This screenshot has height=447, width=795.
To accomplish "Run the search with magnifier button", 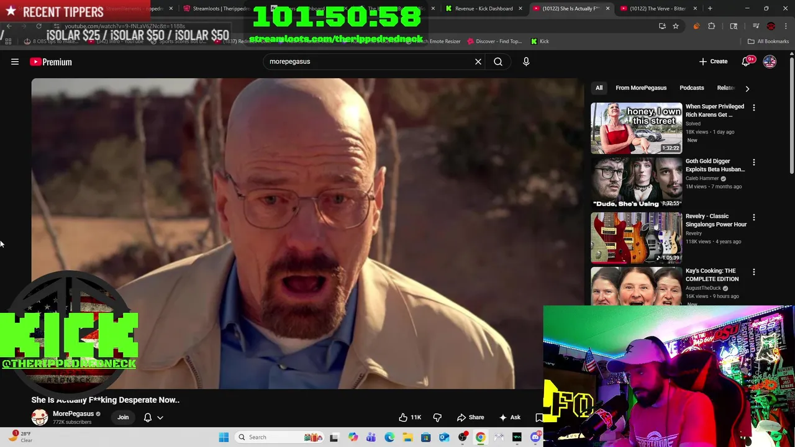I will point(498,61).
